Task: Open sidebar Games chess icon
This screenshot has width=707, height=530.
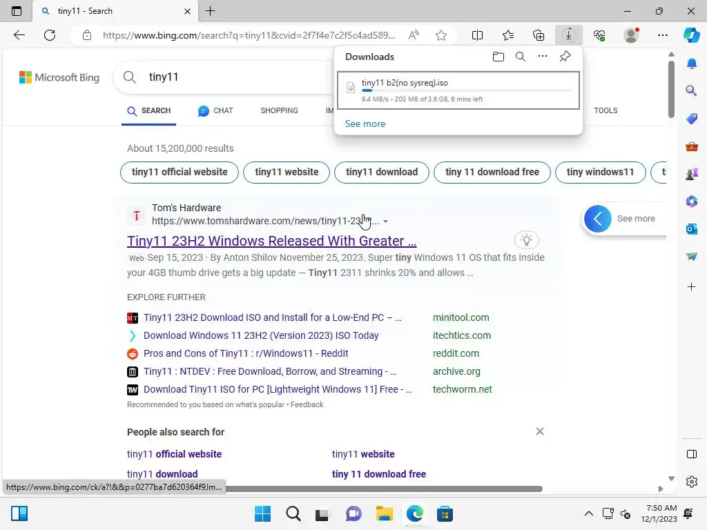Action: pos(692,173)
